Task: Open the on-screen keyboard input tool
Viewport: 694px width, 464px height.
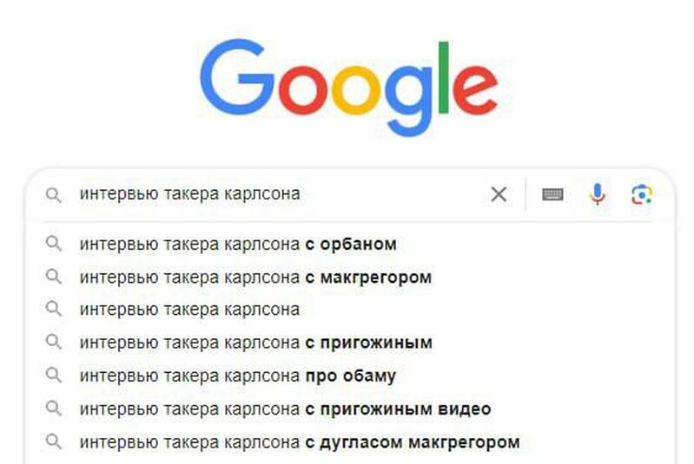Action: tap(552, 194)
